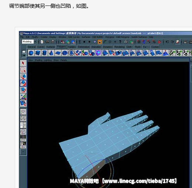Switch to single perspective view layout
This screenshot has width=192, height=188.
(23, 112)
